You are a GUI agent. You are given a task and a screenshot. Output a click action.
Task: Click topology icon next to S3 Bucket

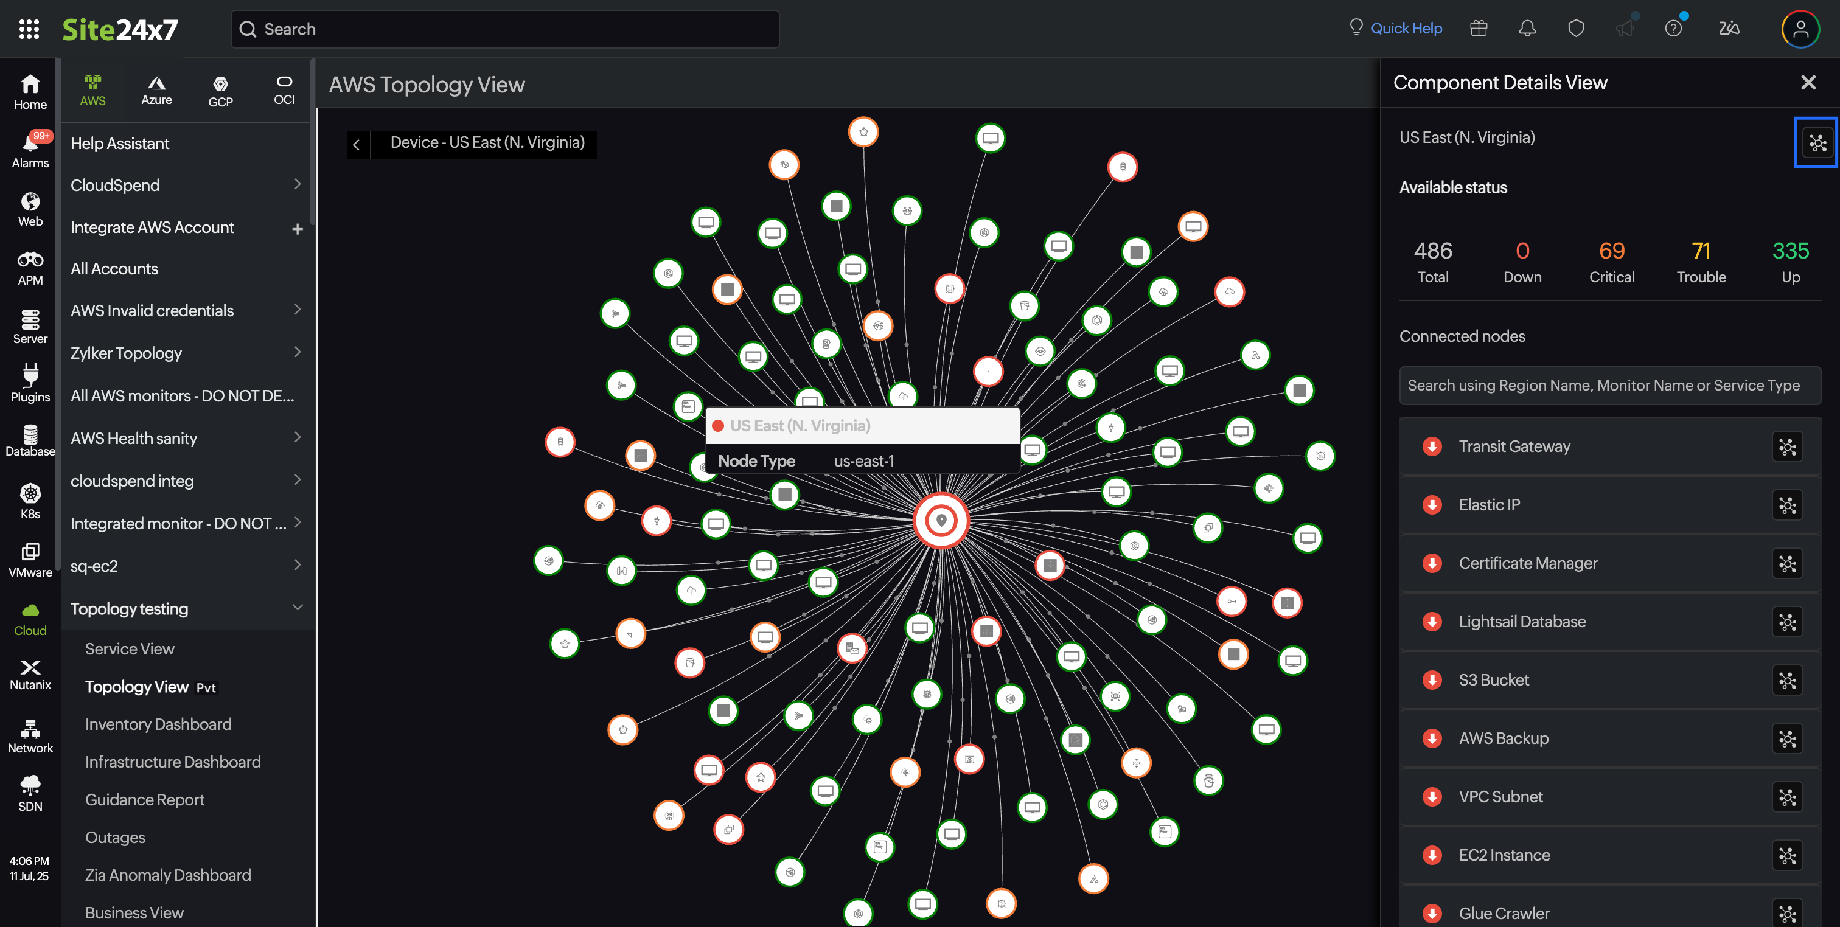(x=1786, y=681)
